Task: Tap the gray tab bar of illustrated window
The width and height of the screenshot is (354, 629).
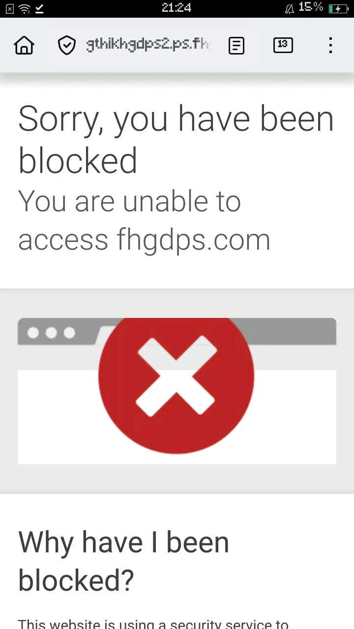Action: click(x=177, y=331)
